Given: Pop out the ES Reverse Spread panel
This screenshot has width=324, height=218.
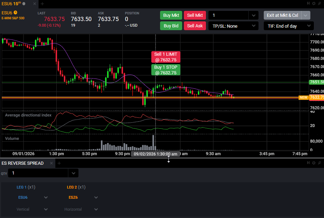Looking at the screenshot, I should pos(319,163).
